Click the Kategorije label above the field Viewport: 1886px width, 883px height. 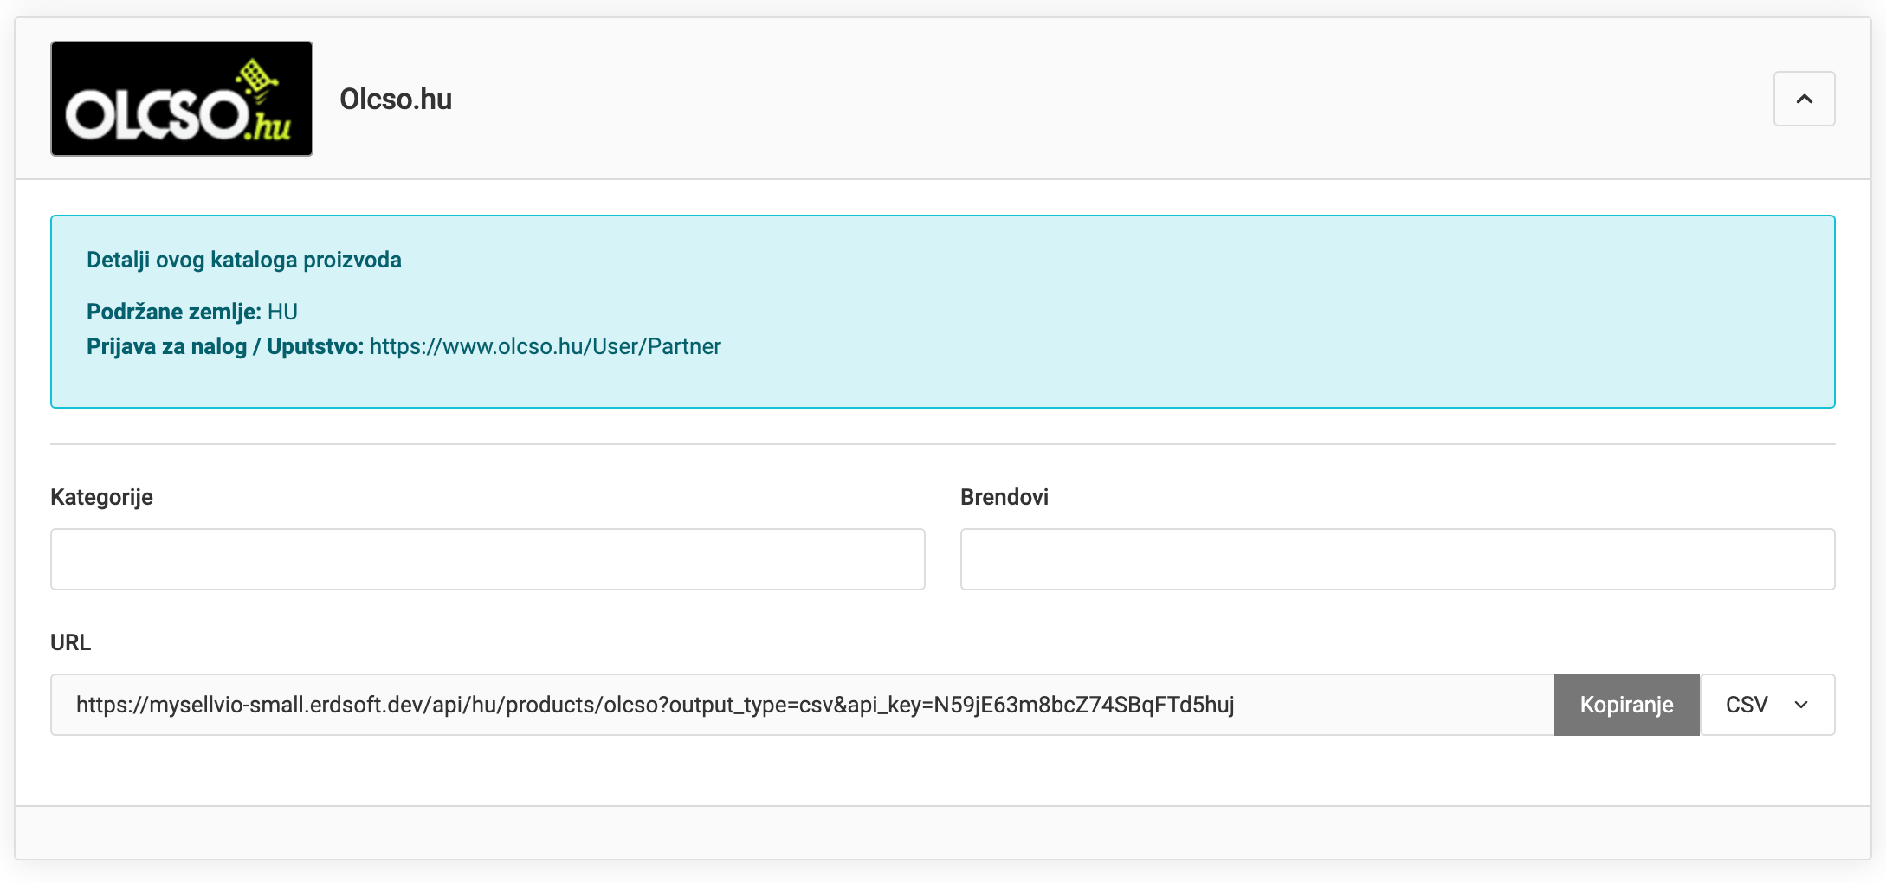click(101, 497)
